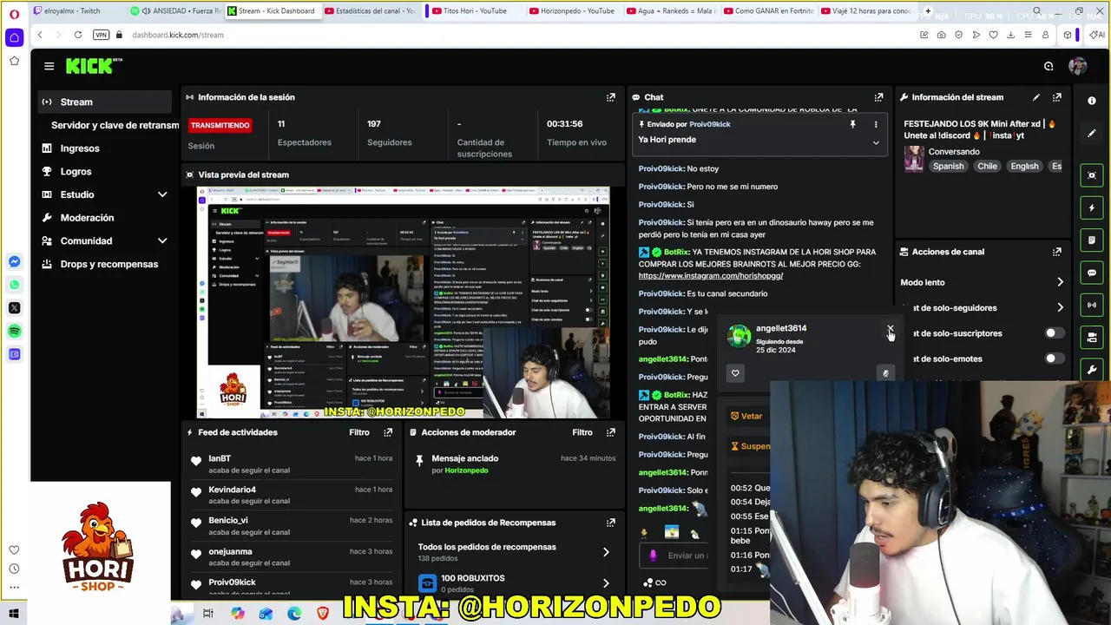1111x625 pixels.
Task: Click the browser address bar URL
Action: click(178, 35)
